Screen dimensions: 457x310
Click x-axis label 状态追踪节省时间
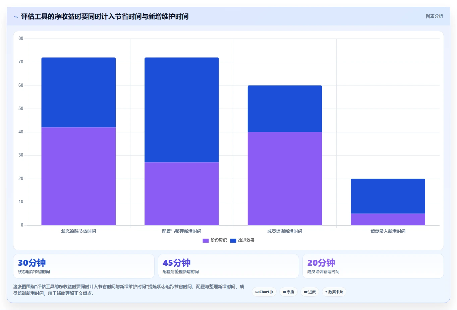click(x=78, y=231)
